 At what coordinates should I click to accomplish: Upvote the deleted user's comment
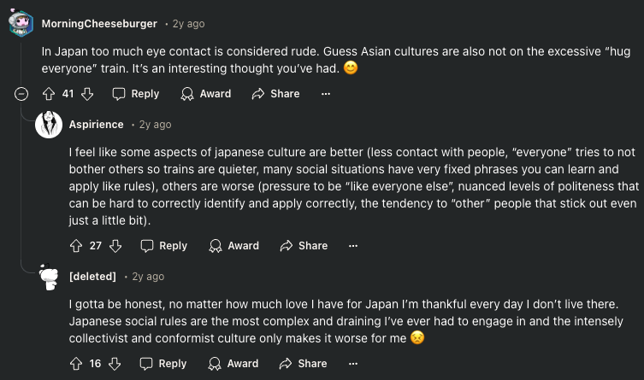[76, 364]
